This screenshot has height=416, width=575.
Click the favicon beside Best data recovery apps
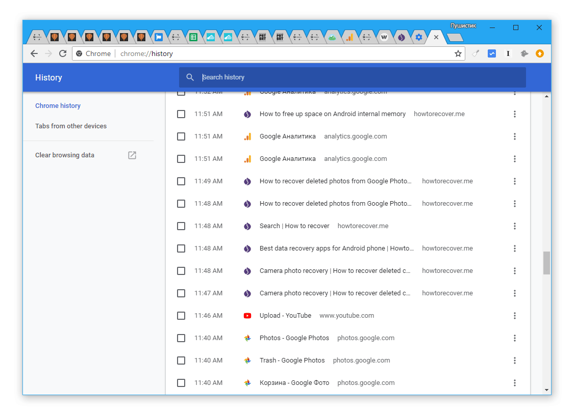click(x=247, y=248)
